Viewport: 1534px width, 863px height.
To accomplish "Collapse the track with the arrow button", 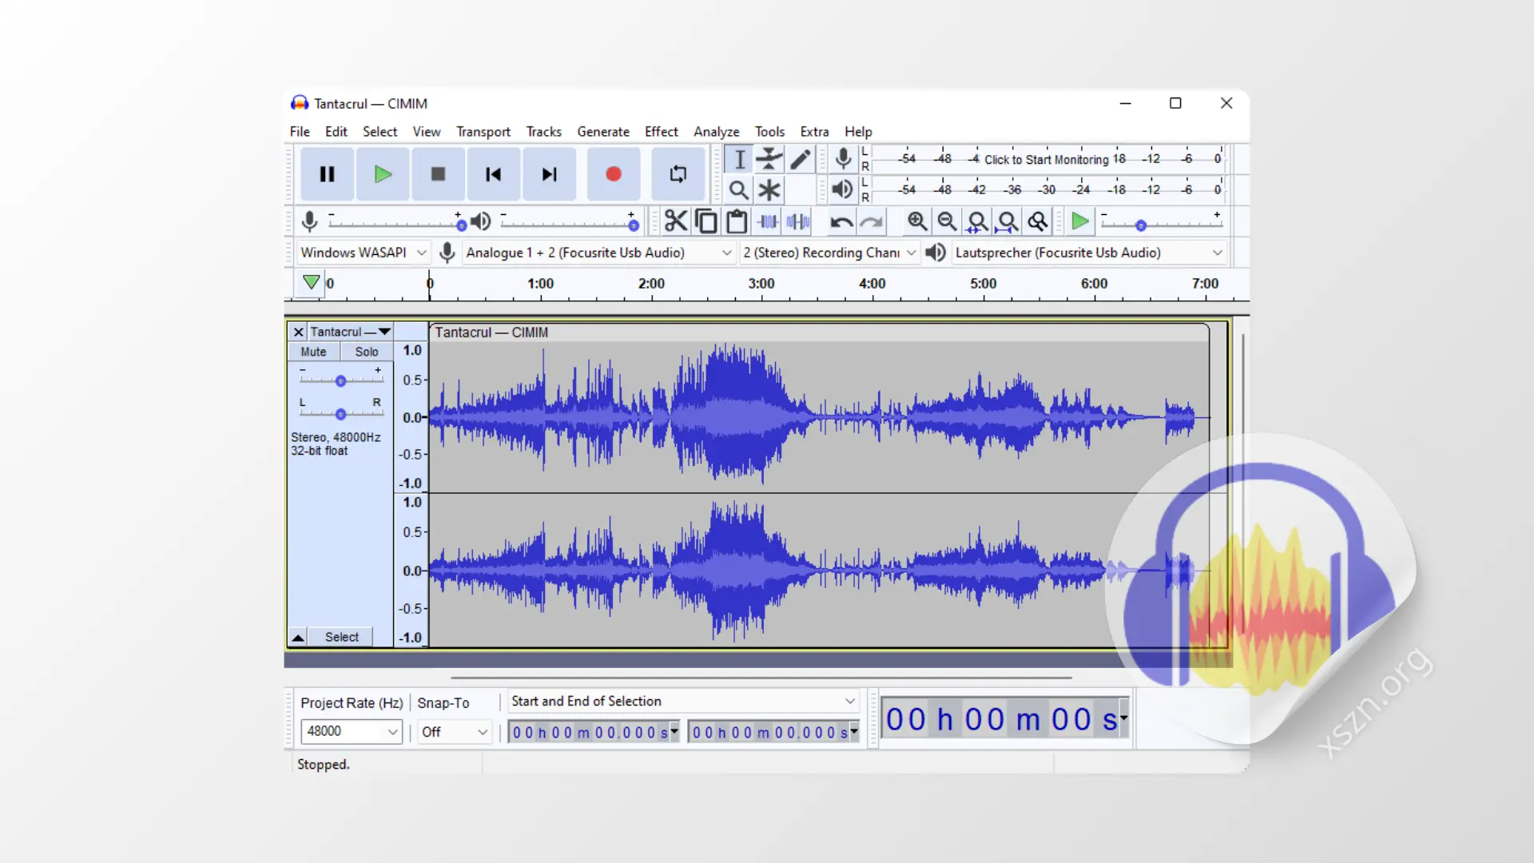I will point(297,637).
